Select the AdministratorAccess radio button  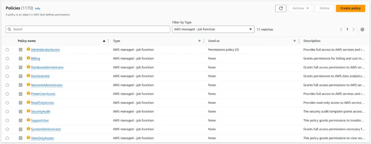click(7, 50)
